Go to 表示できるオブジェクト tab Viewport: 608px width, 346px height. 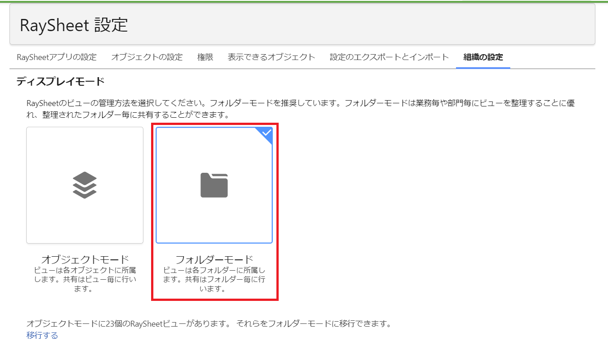[271, 57]
